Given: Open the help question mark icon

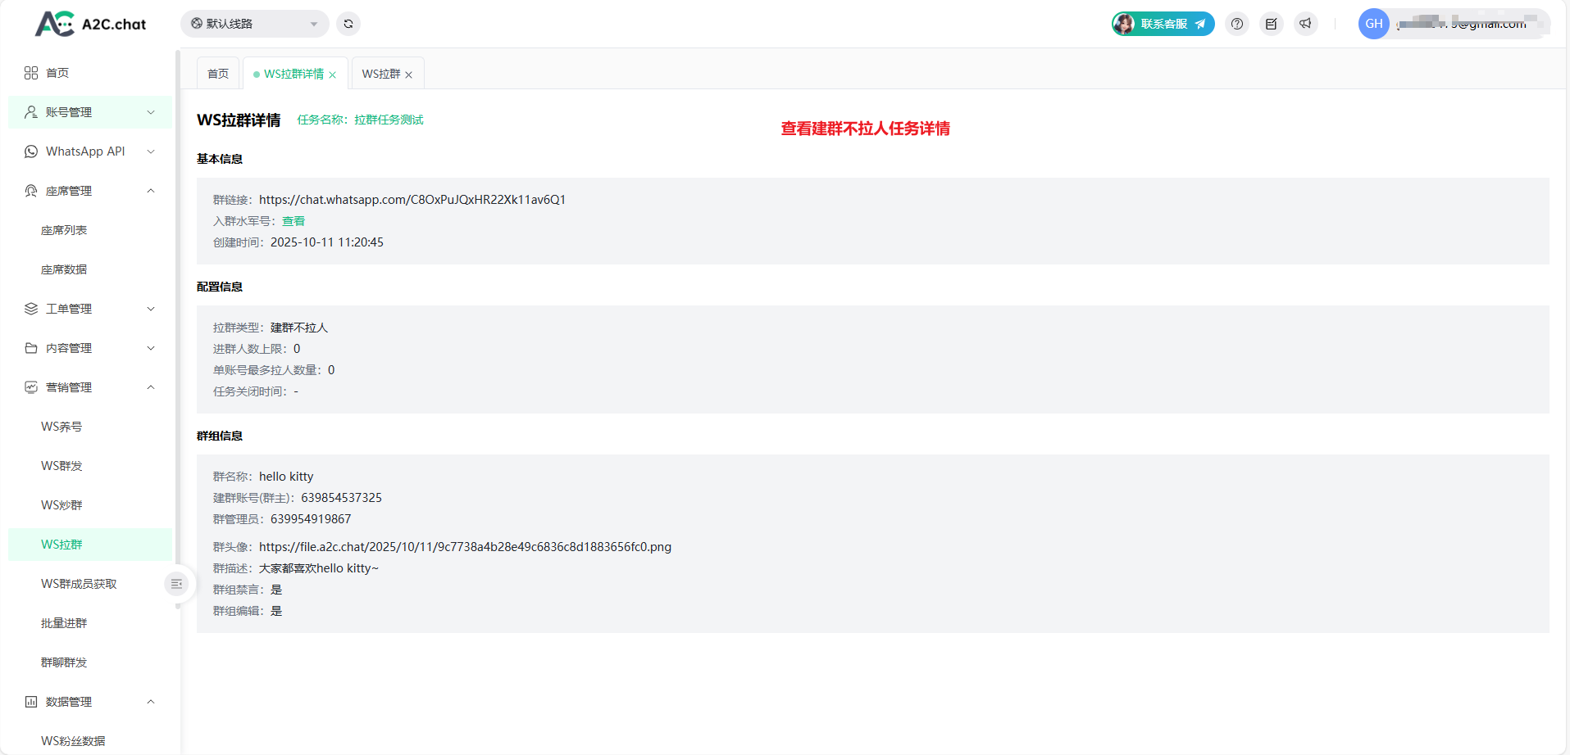Looking at the screenshot, I should point(1237,24).
